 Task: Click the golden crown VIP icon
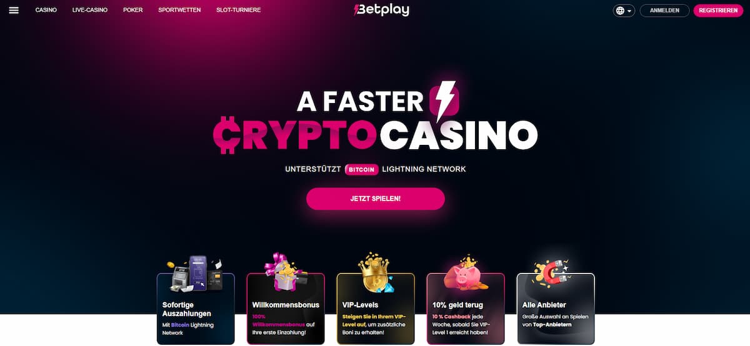click(374, 272)
